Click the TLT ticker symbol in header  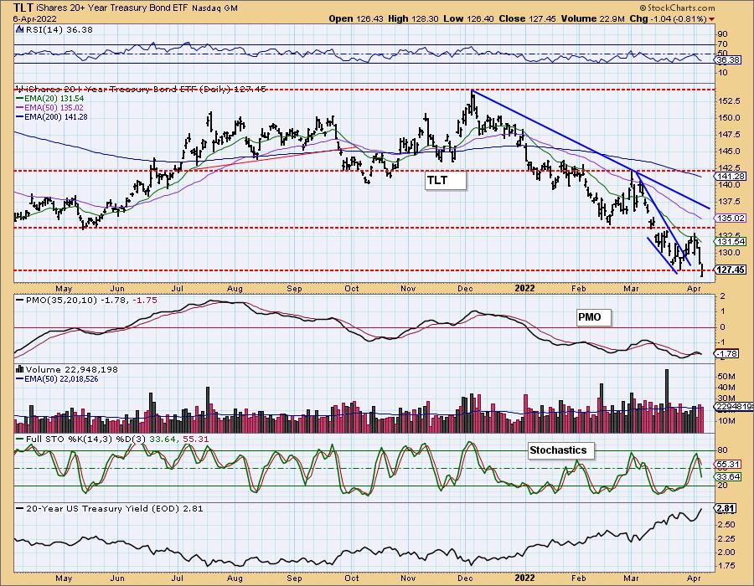tap(23, 8)
